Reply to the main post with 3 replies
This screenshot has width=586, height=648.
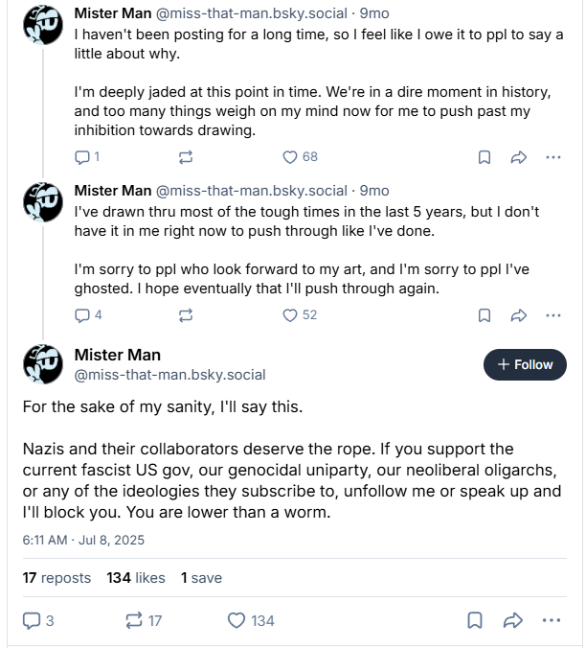[x=32, y=620]
